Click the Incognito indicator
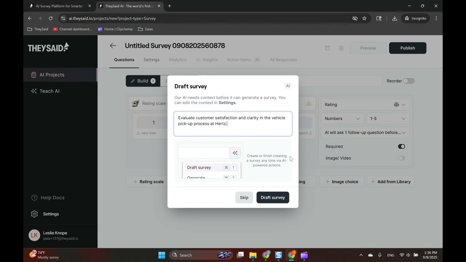The image size is (466, 262). (x=415, y=18)
